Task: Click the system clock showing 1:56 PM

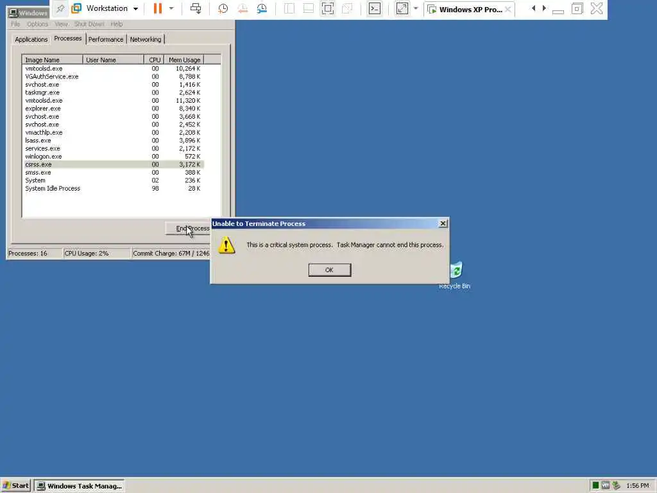Action: coord(637,485)
